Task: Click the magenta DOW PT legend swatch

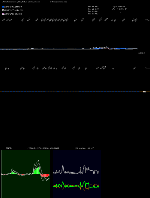Action: click(x=3, y=14)
